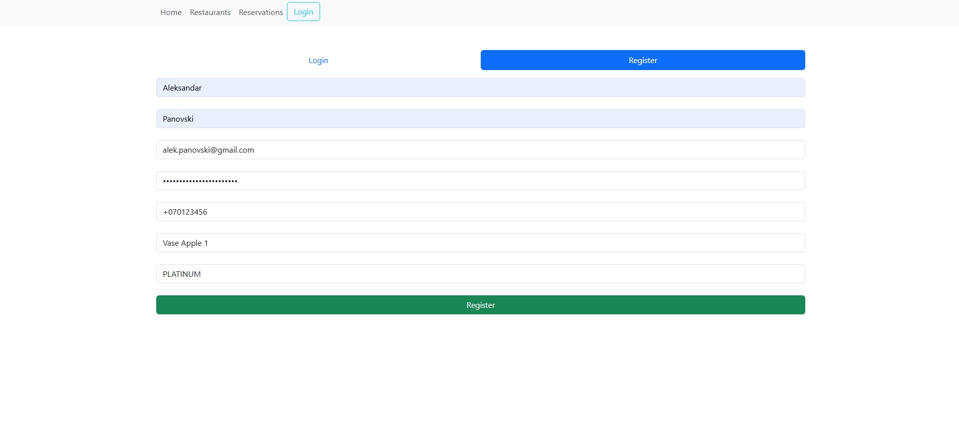Focus the email field alek.panovski@gmail.com
The image size is (959, 448).
[x=480, y=150]
